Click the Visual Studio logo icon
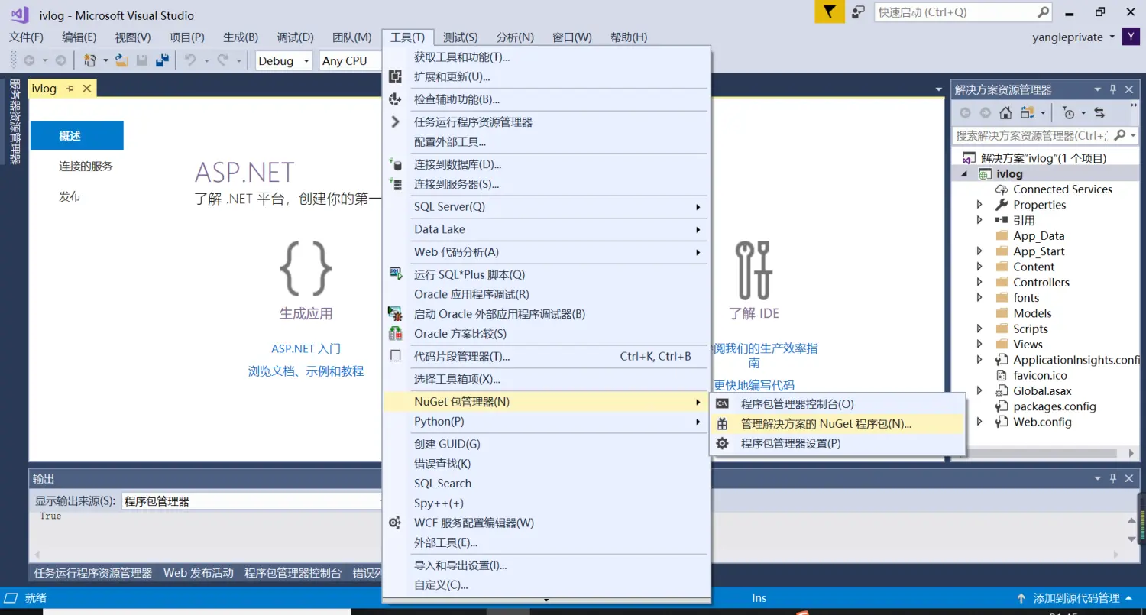The height and width of the screenshot is (615, 1146). tap(20, 15)
